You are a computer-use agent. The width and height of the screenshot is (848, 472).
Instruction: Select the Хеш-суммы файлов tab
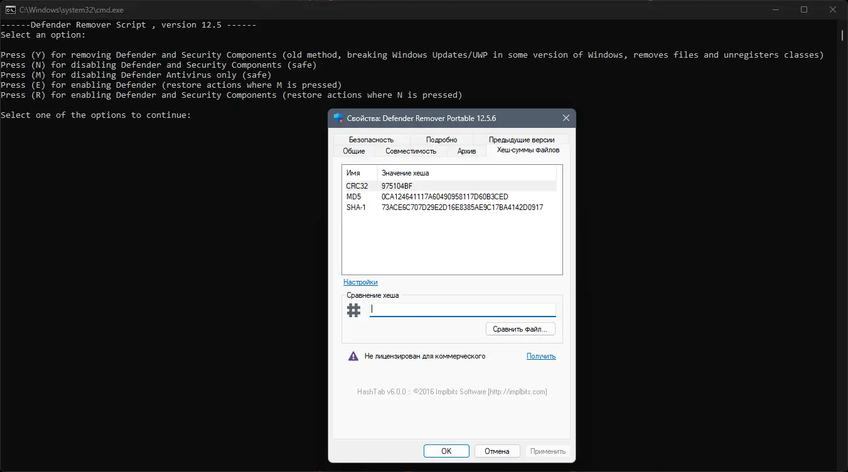point(527,151)
